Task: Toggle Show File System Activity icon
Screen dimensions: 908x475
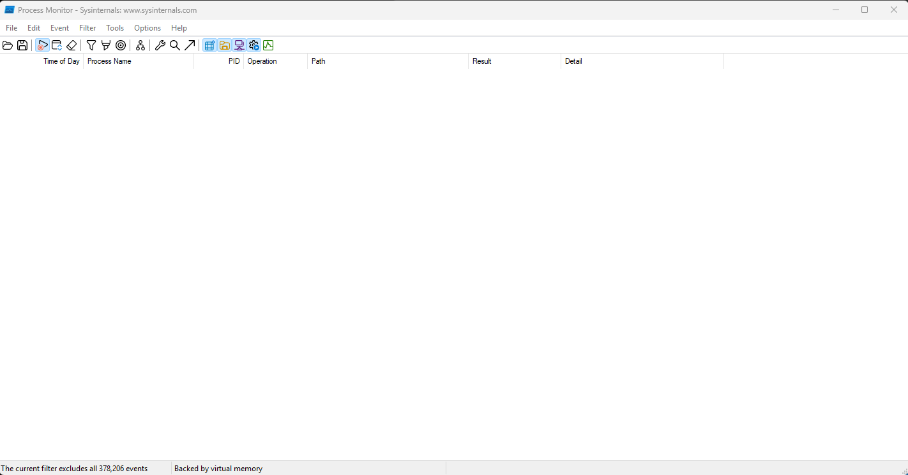Action: [x=224, y=45]
